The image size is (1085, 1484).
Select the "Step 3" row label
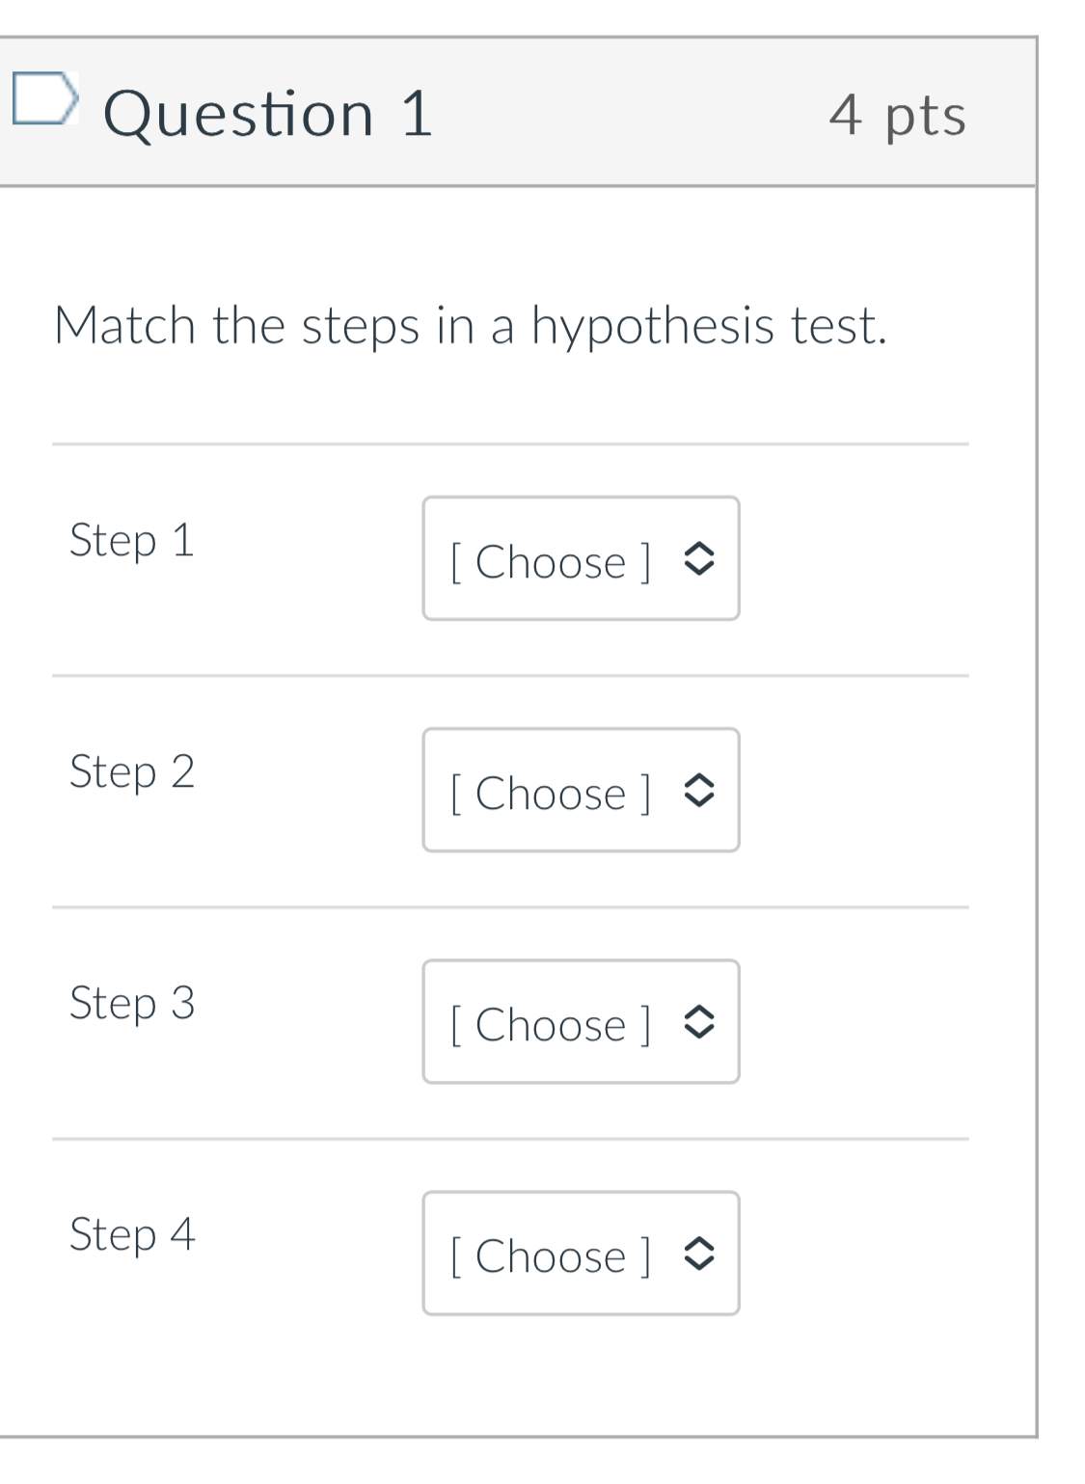(x=132, y=1003)
